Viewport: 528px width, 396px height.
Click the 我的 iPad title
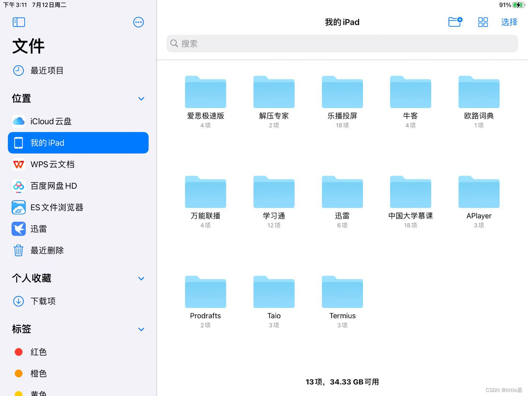(342, 22)
